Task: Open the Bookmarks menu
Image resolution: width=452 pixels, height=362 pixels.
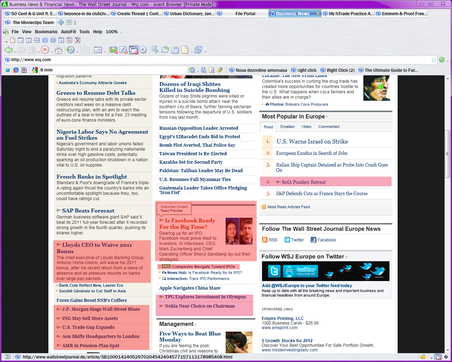Action: pyautogui.click(x=46, y=31)
